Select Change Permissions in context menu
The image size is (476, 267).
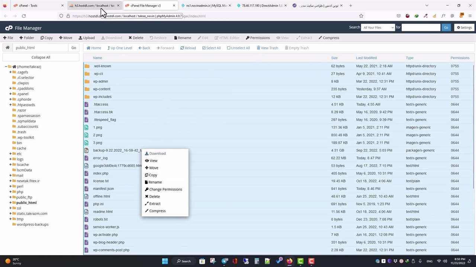[x=165, y=189]
